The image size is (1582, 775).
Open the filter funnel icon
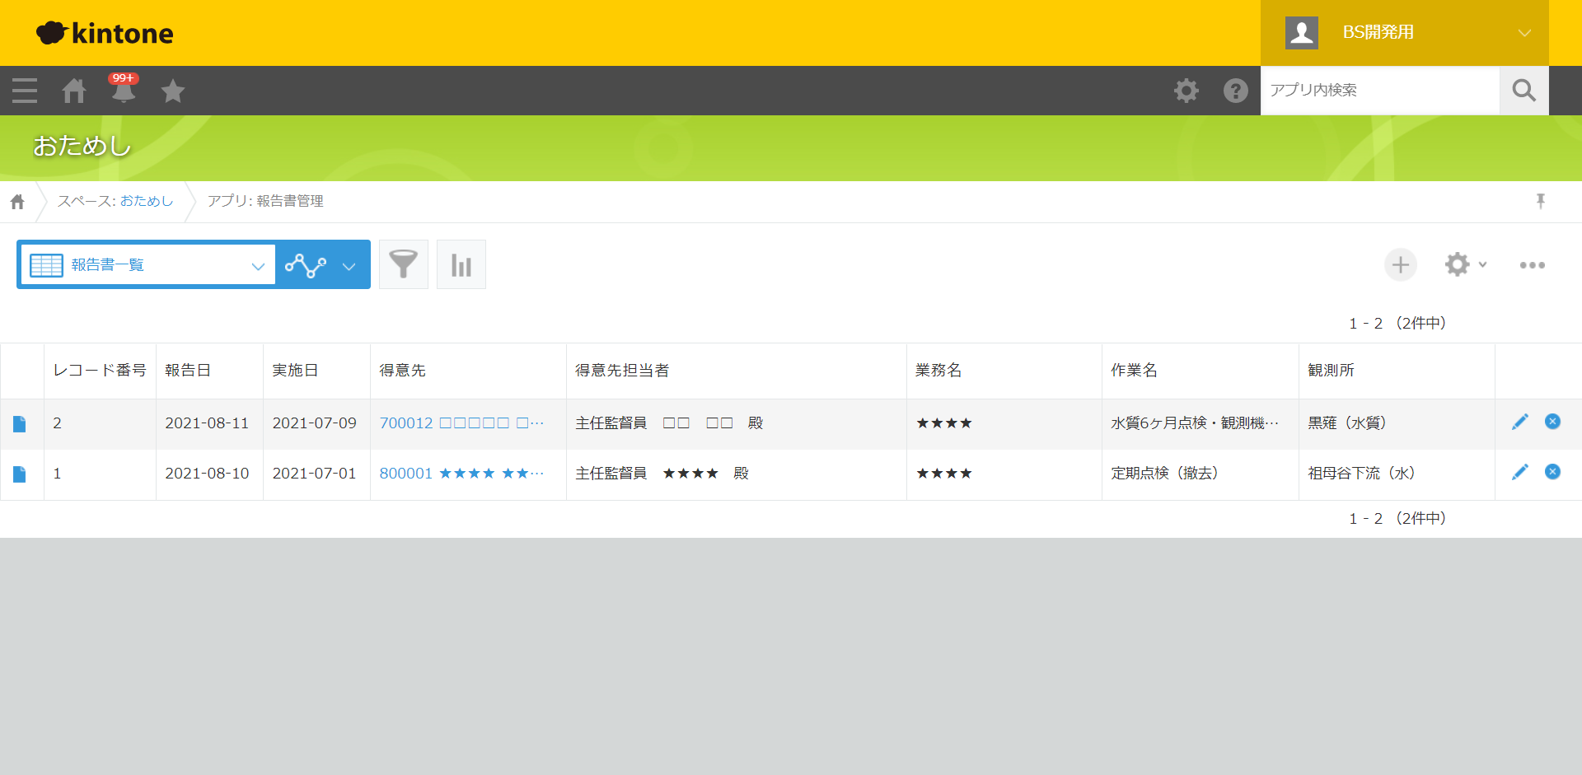403,264
